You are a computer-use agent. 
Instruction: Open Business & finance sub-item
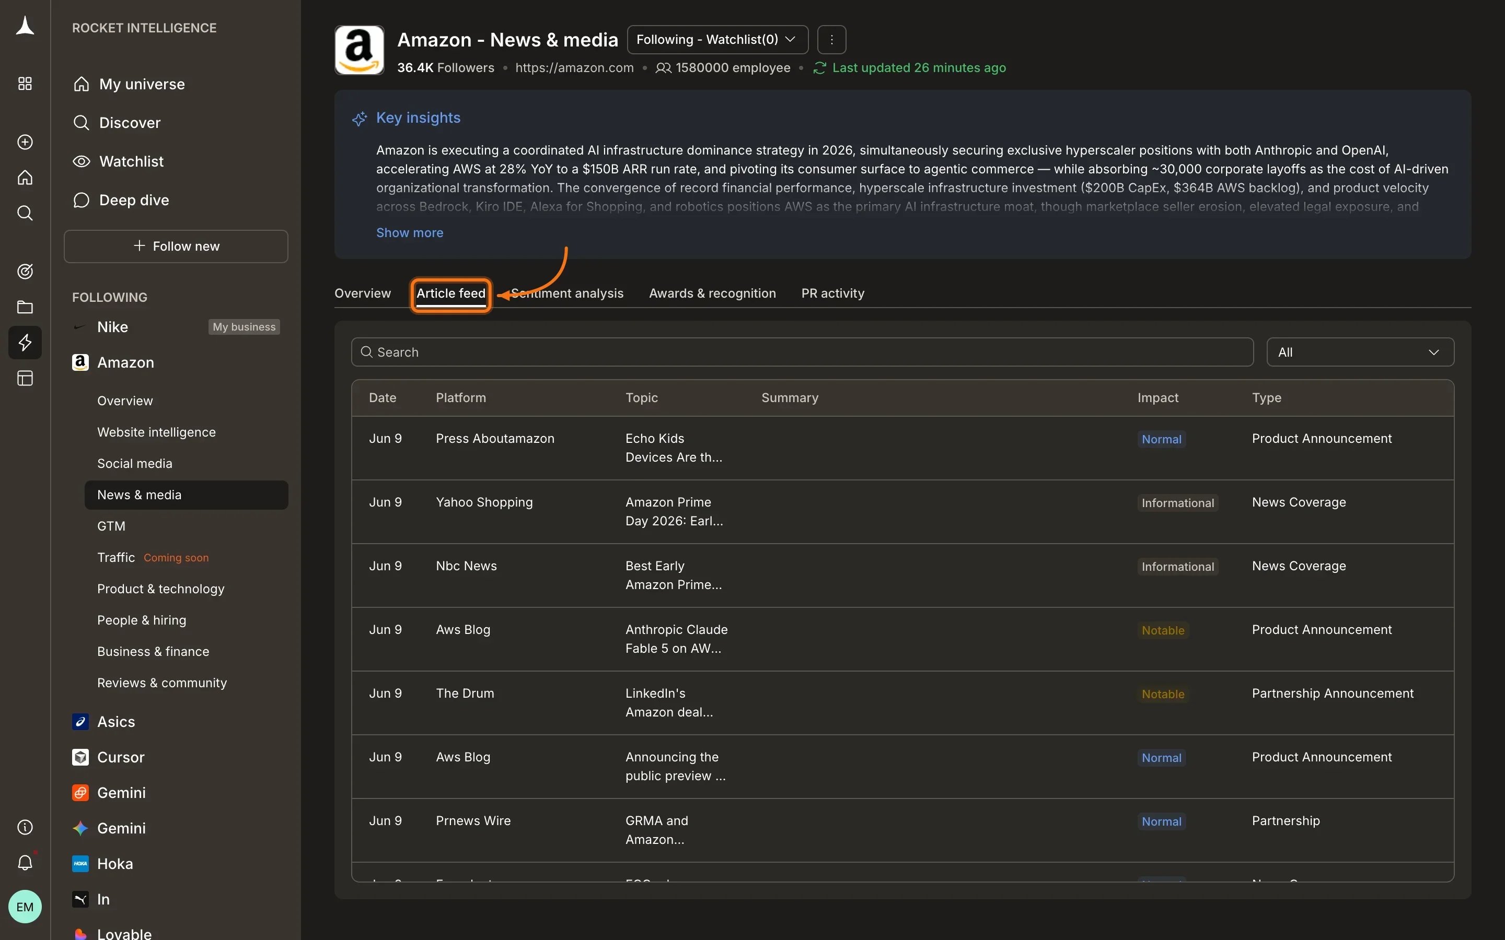153,651
